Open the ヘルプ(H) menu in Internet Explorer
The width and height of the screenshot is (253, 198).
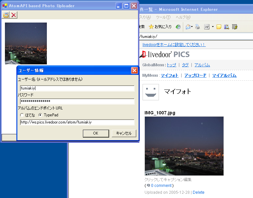pyautogui.click(x=183, y=17)
